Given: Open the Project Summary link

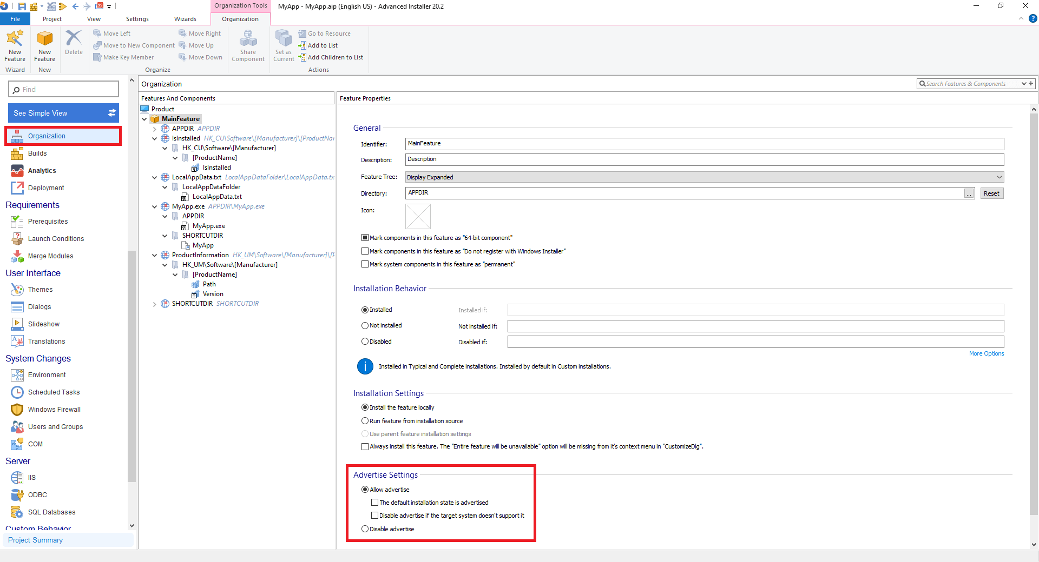Looking at the screenshot, I should (36, 540).
